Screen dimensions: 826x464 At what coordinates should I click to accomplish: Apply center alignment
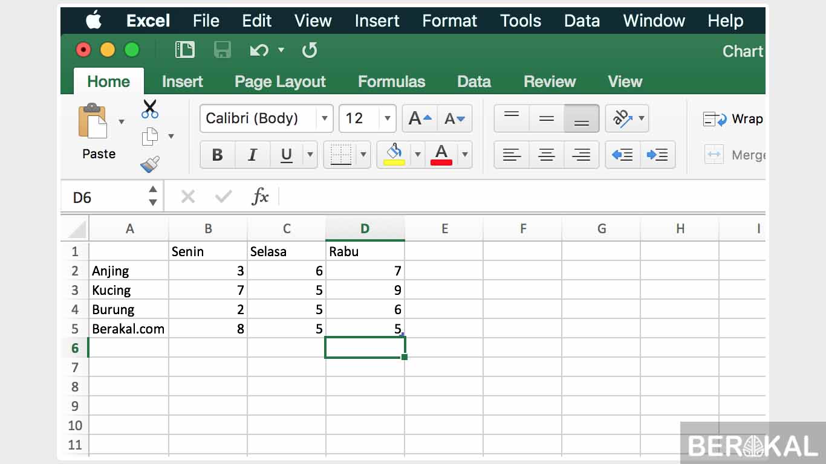pos(546,155)
